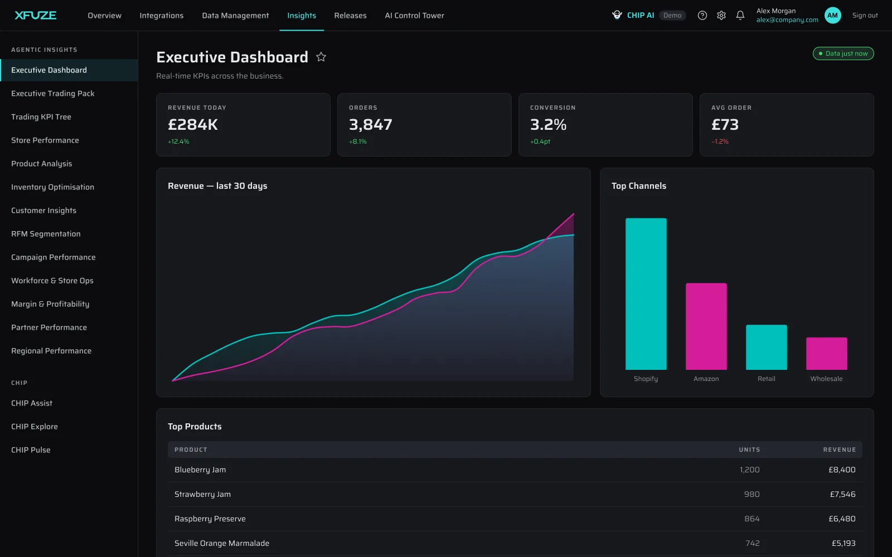
Task: Click the 742 units value
Action: 753,543
